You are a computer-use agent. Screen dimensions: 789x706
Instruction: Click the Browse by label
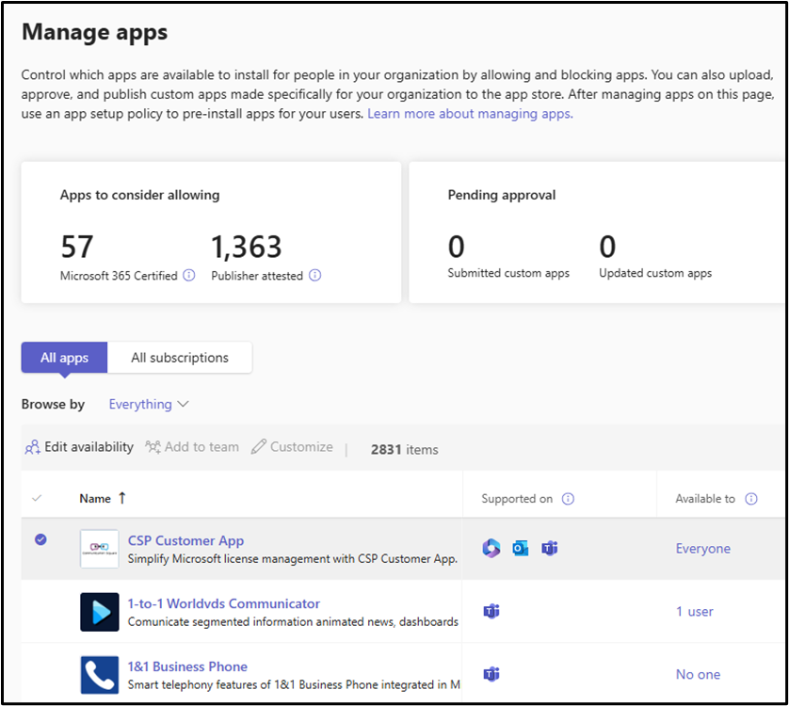click(x=53, y=404)
